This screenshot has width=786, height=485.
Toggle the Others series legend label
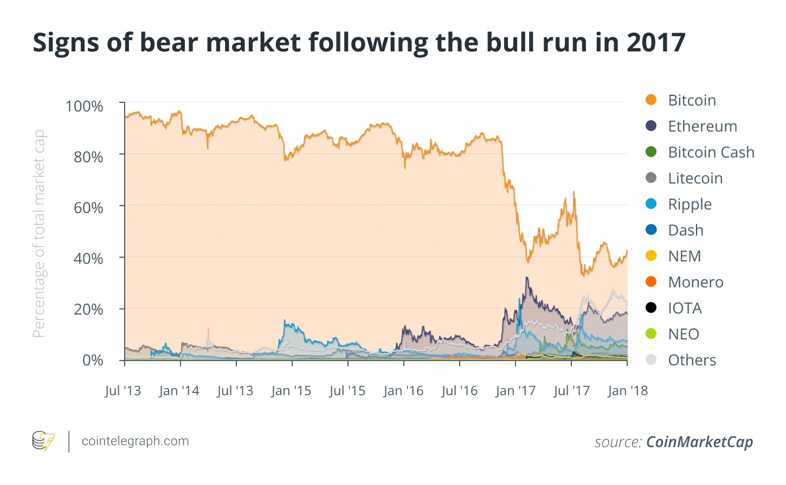(692, 360)
